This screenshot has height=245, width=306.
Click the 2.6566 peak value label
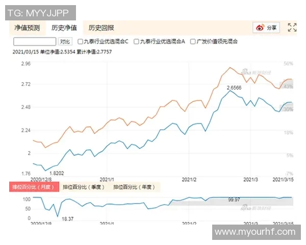(x=234, y=88)
